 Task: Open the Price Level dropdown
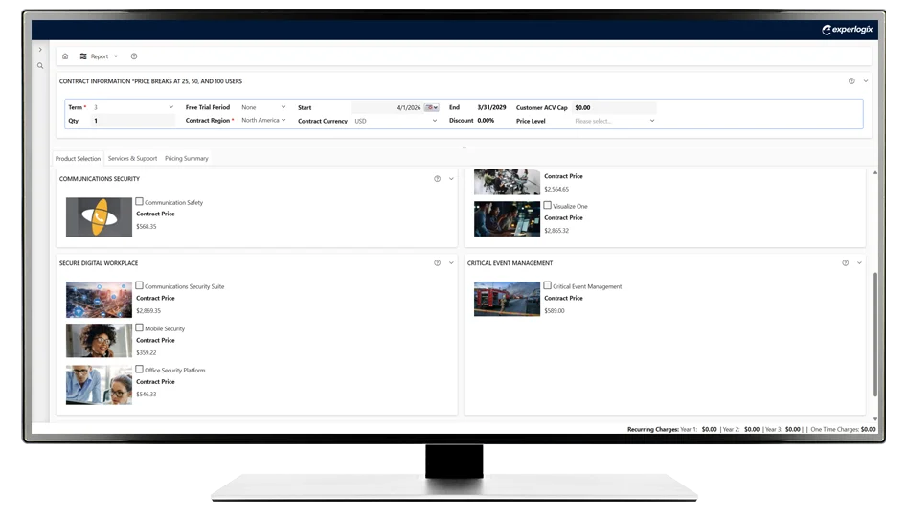pyautogui.click(x=615, y=121)
